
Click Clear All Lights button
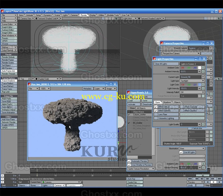[166, 64]
